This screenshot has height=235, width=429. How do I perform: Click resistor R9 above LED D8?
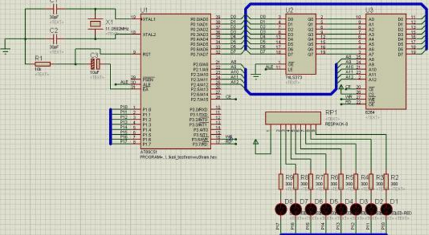281,181
